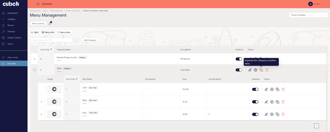Switch to the Menu Info tab
This screenshot has height=132, width=330.
point(48,32)
